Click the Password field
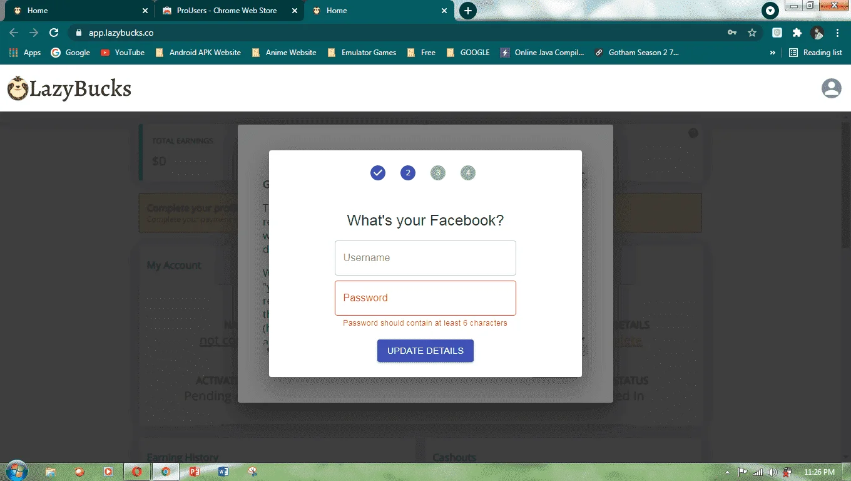Image resolution: width=851 pixels, height=481 pixels. 425,298
